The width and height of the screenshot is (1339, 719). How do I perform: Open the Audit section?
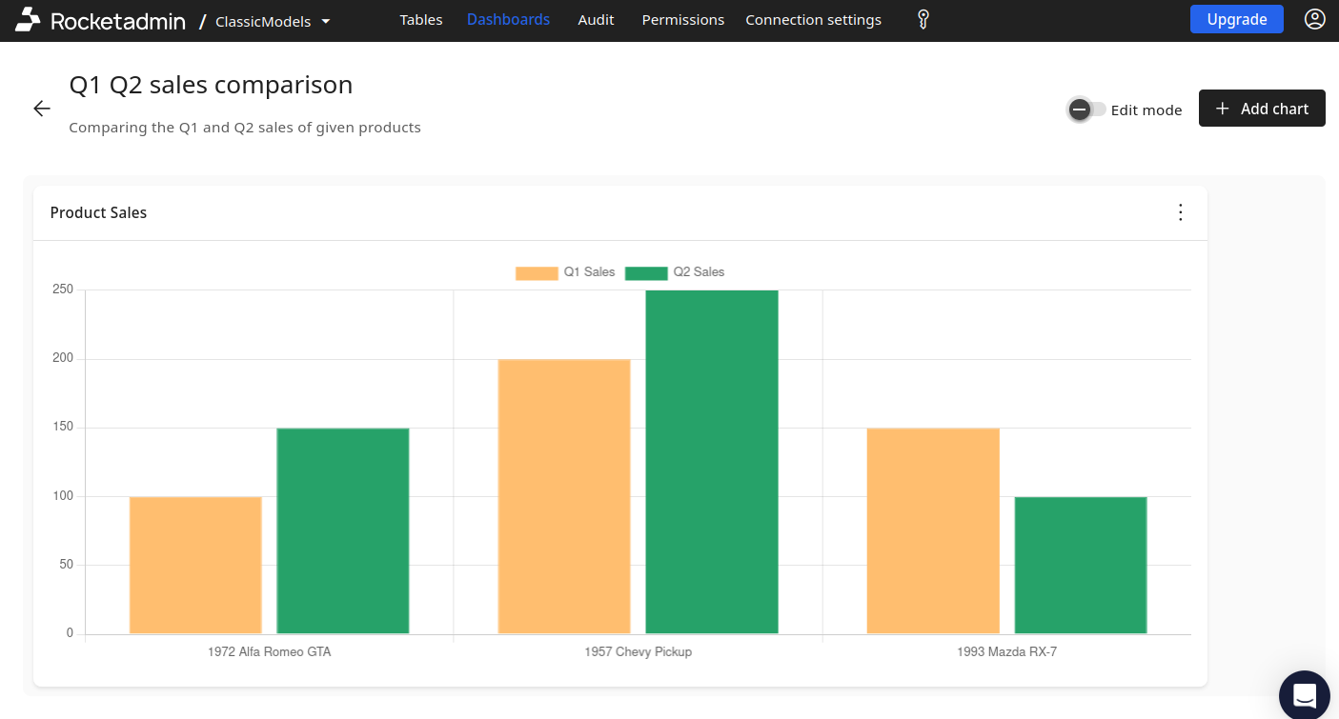point(596,19)
